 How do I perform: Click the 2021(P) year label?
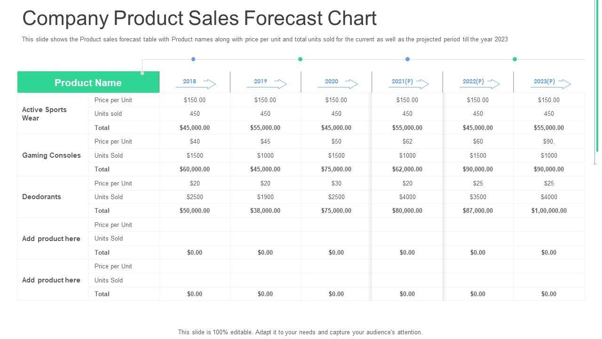402,81
